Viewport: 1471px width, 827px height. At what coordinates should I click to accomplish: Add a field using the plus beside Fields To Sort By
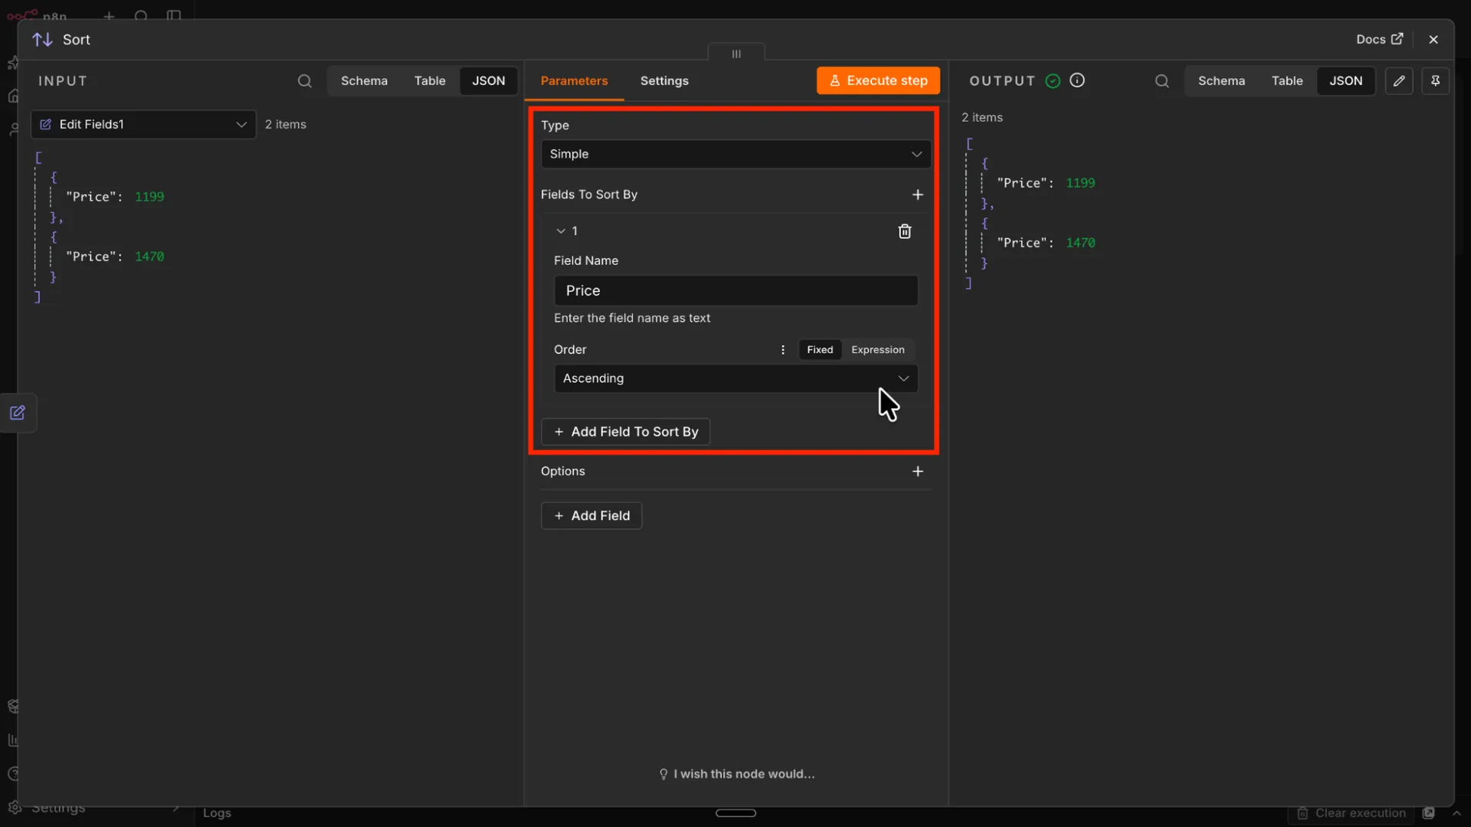click(x=917, y=194)
